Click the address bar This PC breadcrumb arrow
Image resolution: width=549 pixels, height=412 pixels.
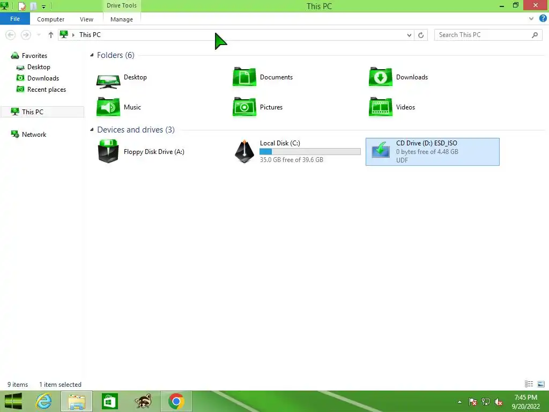[73, 35]
